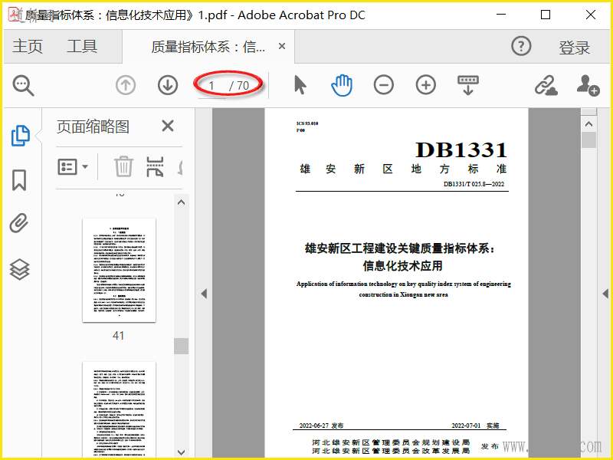Switch to the 工具 tab
The image size is (613, 460).
coord(82,46)
